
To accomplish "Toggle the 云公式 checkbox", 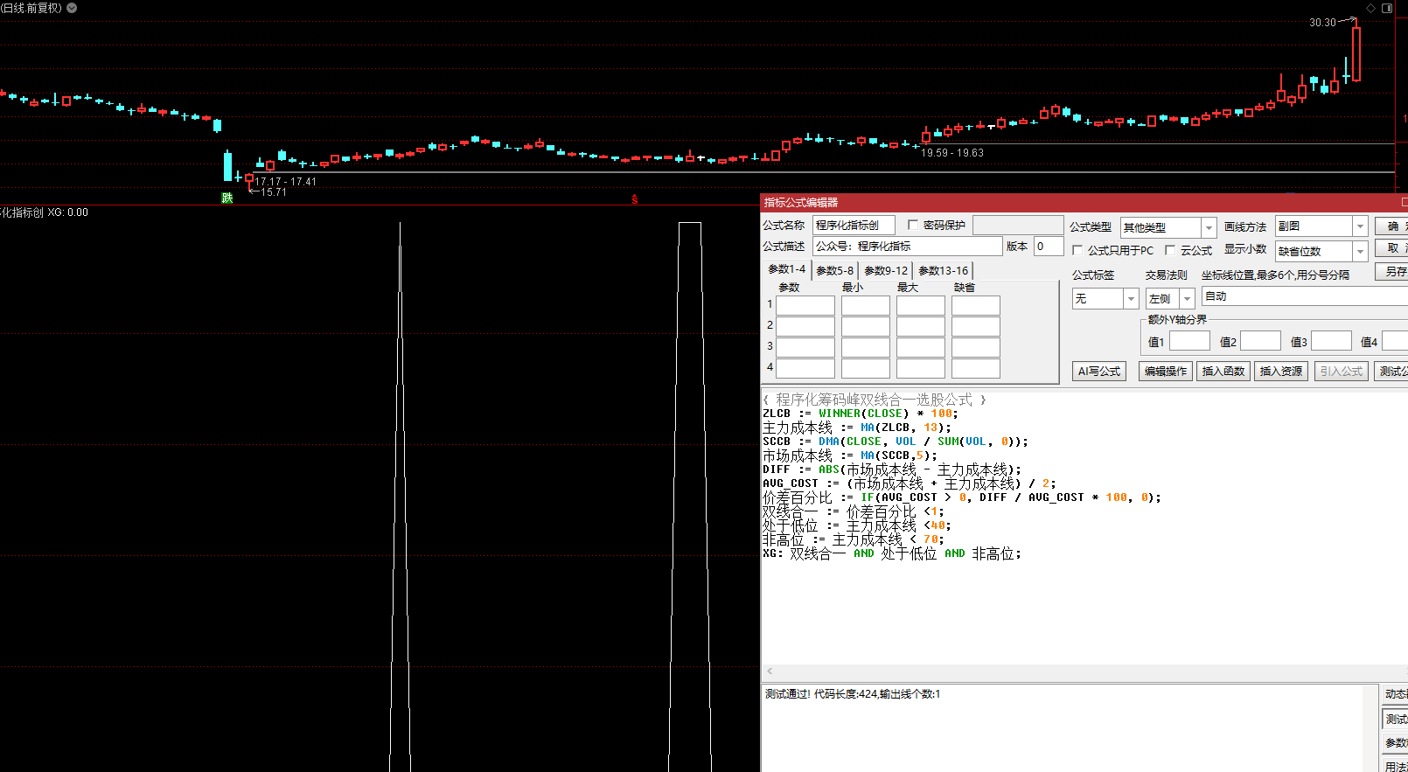I will coord(1170,250).
